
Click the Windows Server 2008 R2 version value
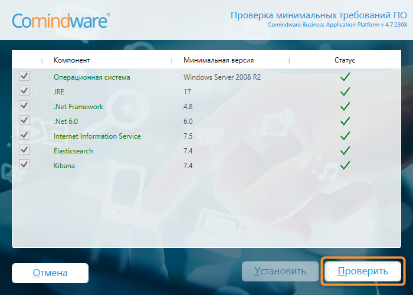(x=222, y=77)
